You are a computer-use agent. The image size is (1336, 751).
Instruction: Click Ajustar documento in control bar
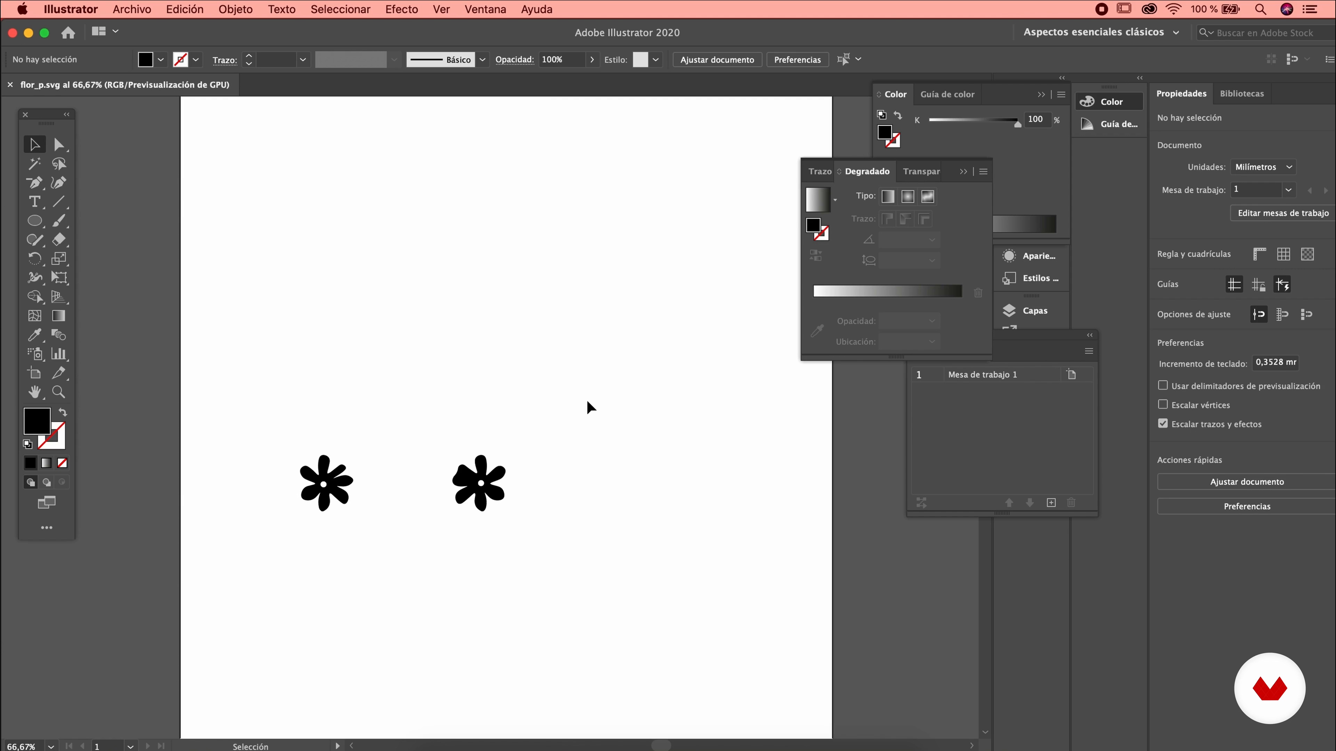coord(717,59)
